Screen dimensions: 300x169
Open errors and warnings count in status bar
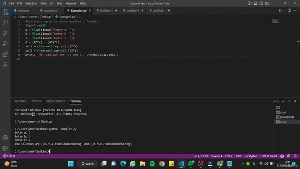[9, 156]
